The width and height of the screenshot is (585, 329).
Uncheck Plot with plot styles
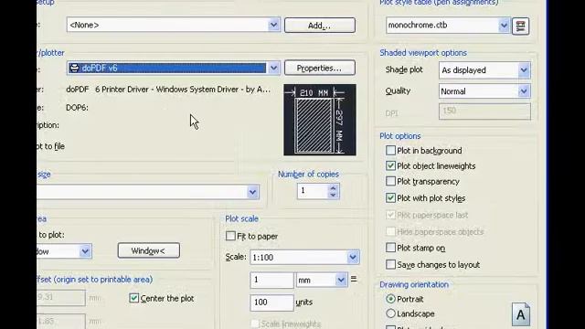tap(390, 197)
